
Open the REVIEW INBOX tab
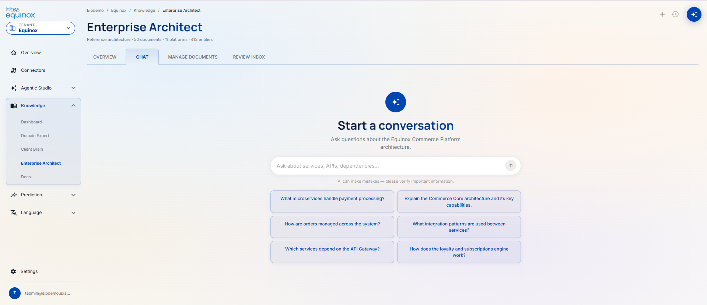(x=249, y=57)
